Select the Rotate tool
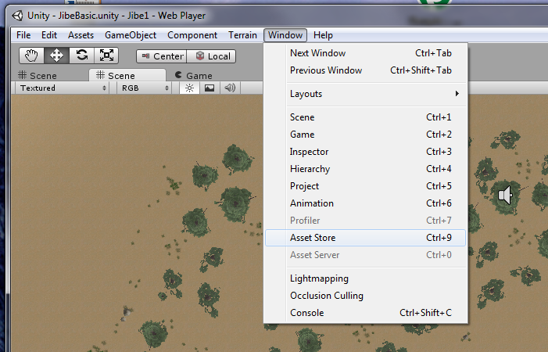 tap(81, 56)
